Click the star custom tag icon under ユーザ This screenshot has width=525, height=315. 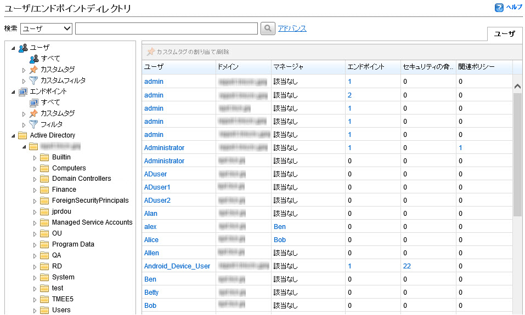[33, 70]
